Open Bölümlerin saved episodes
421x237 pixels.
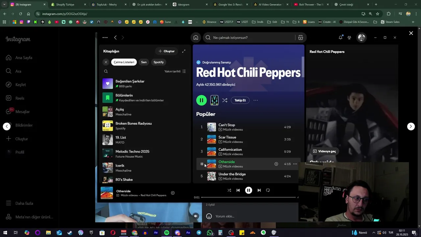[145, 98]
